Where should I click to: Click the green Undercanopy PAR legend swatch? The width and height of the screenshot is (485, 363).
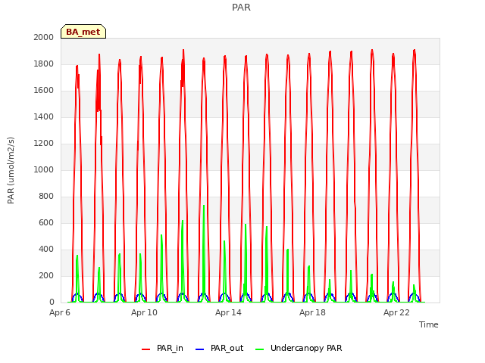(x=260, y=349)
